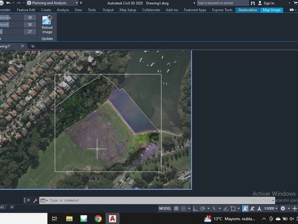Open the workspace switching gear icon

pos(284,209)
